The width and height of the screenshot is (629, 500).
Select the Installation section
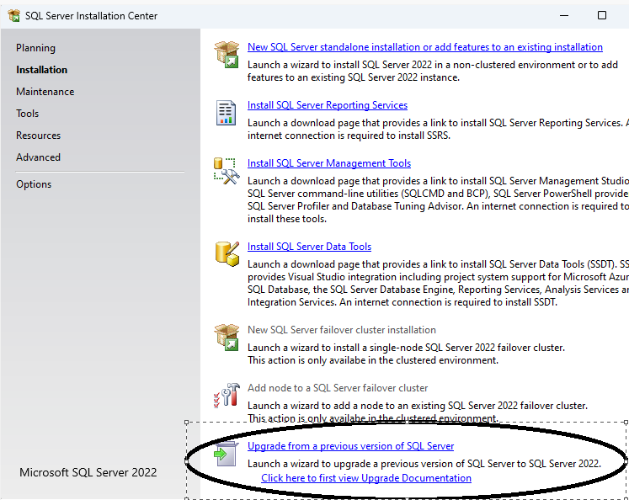pos(42,70)
